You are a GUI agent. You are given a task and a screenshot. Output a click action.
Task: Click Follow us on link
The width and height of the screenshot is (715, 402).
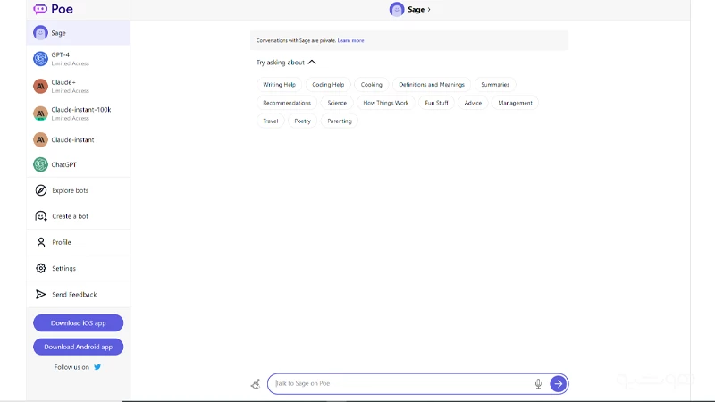(x=78, y=367)
